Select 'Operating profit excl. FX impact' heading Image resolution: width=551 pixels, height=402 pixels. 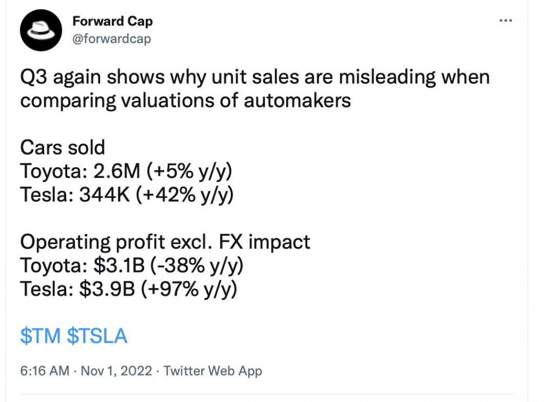[x=165, y=242]
